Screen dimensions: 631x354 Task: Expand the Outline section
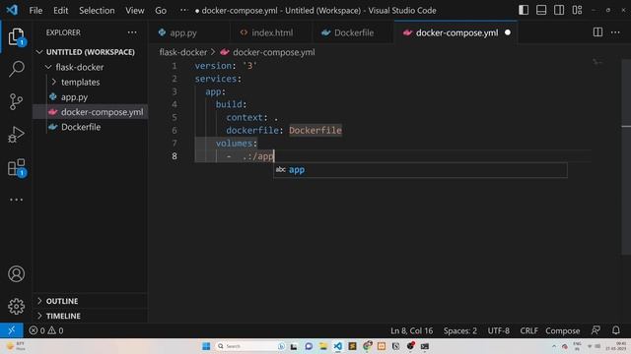[x=39, y=301]
